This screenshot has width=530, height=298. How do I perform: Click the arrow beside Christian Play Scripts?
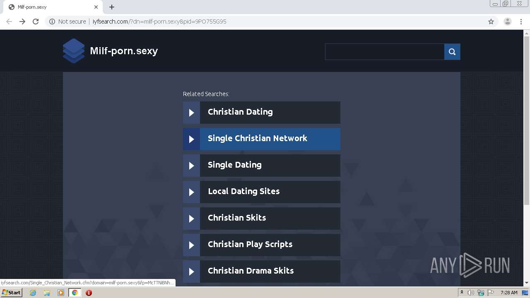[x=191, y=245]
